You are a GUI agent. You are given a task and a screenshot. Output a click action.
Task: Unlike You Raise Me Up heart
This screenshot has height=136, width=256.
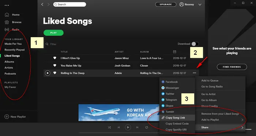pos(55,65)
